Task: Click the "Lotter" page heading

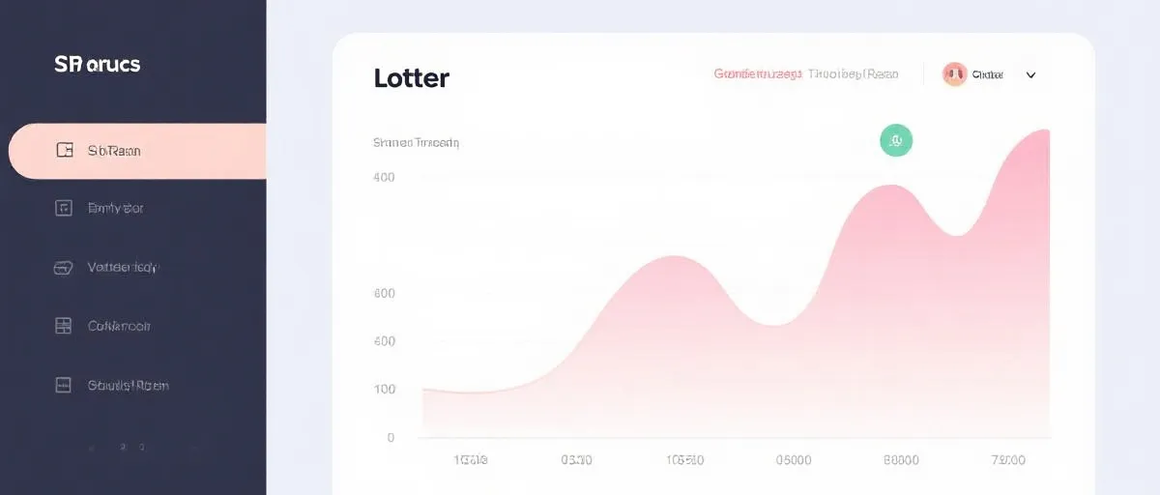Action: (x=411, y=78)
